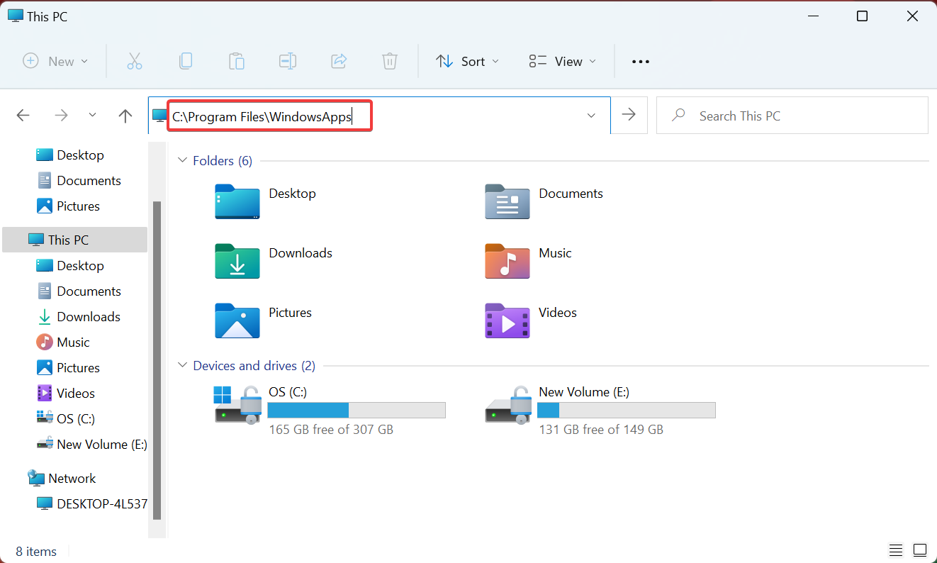The height and width of the screenshot is (563, 937).
Task: Click the Share icon in toolbar
Action: coord(339,61)
